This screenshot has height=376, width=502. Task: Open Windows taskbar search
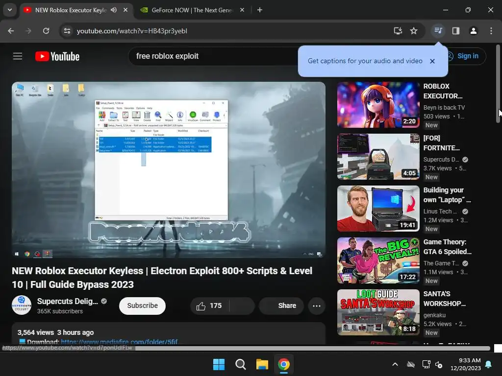click(240, 364)
